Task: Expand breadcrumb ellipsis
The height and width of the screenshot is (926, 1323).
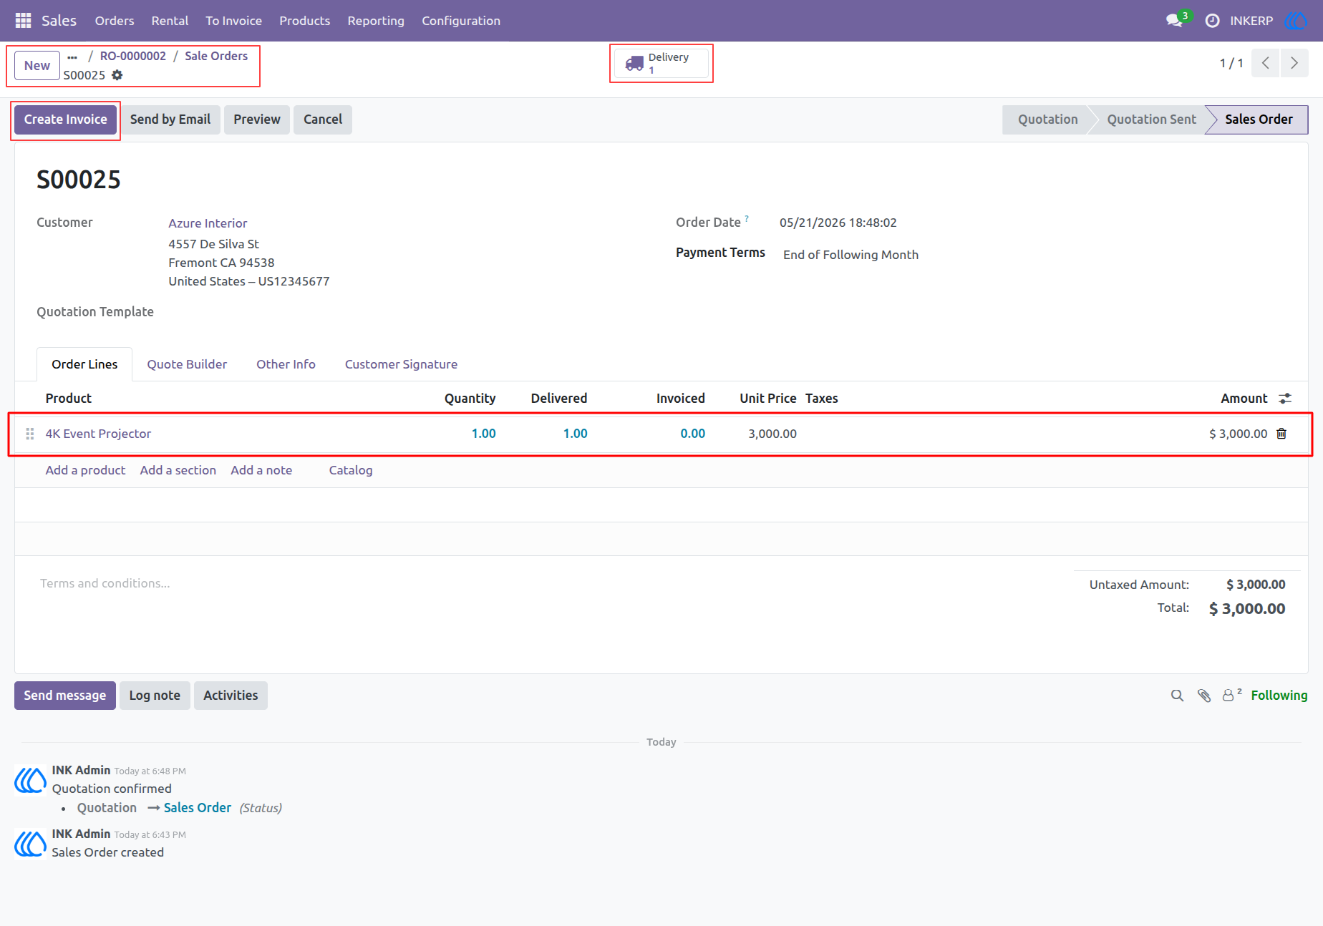Action: 72,57
